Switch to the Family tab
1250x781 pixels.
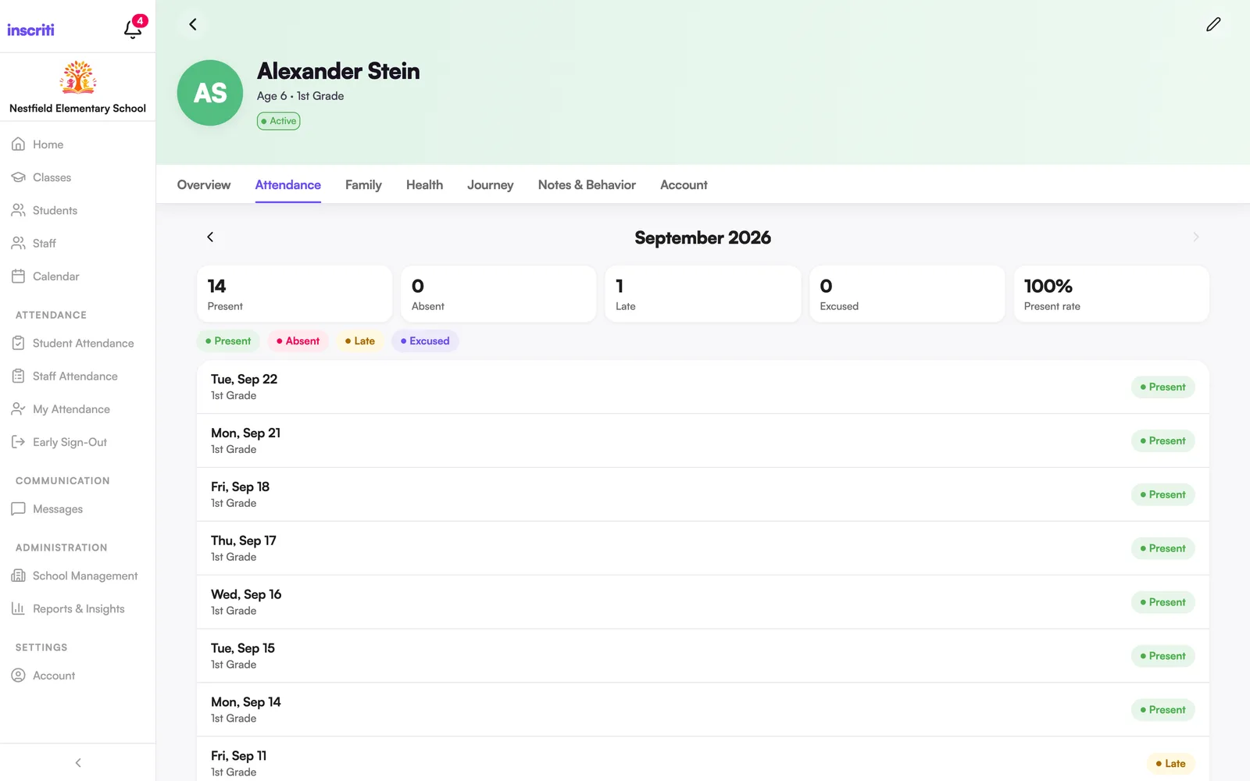[363, 185]
